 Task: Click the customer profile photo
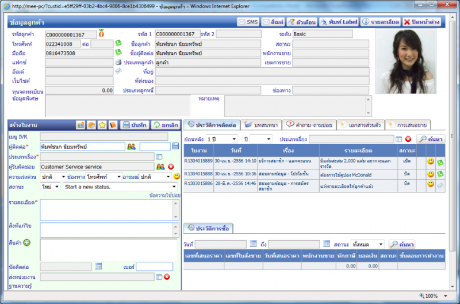point(405,61)
